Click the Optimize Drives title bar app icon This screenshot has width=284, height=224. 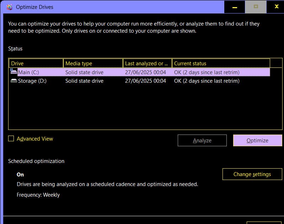click(9, 7)
